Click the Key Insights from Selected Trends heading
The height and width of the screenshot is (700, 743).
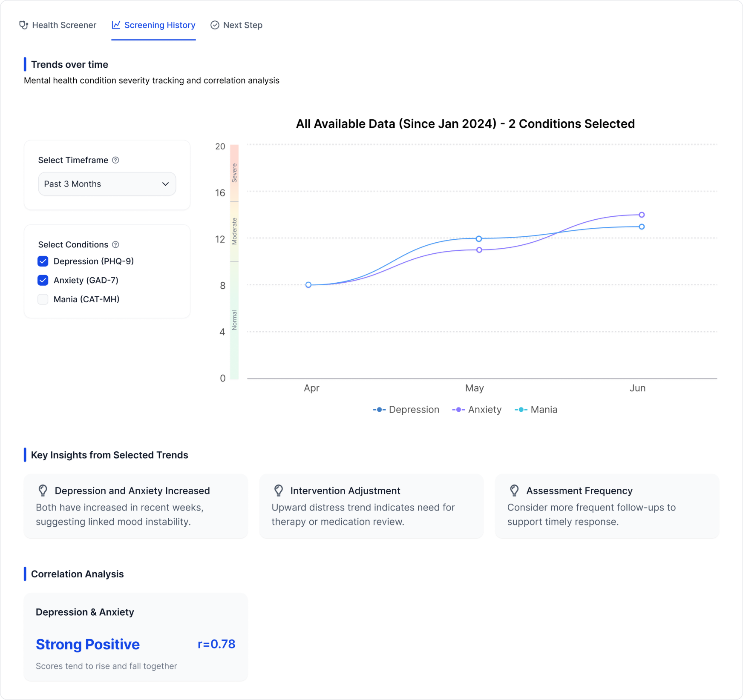(x=109, y=455)
